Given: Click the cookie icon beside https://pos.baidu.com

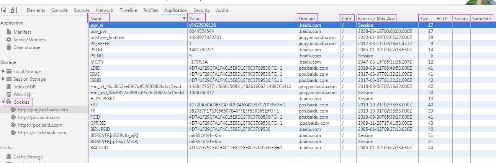Looking at the screenshot, I should click(x=13, y=125).
